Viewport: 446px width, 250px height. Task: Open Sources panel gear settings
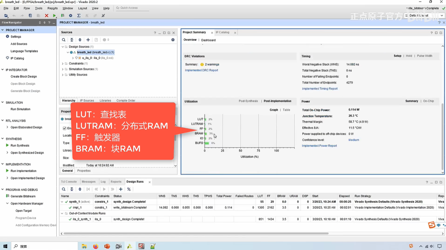point(173,40)
